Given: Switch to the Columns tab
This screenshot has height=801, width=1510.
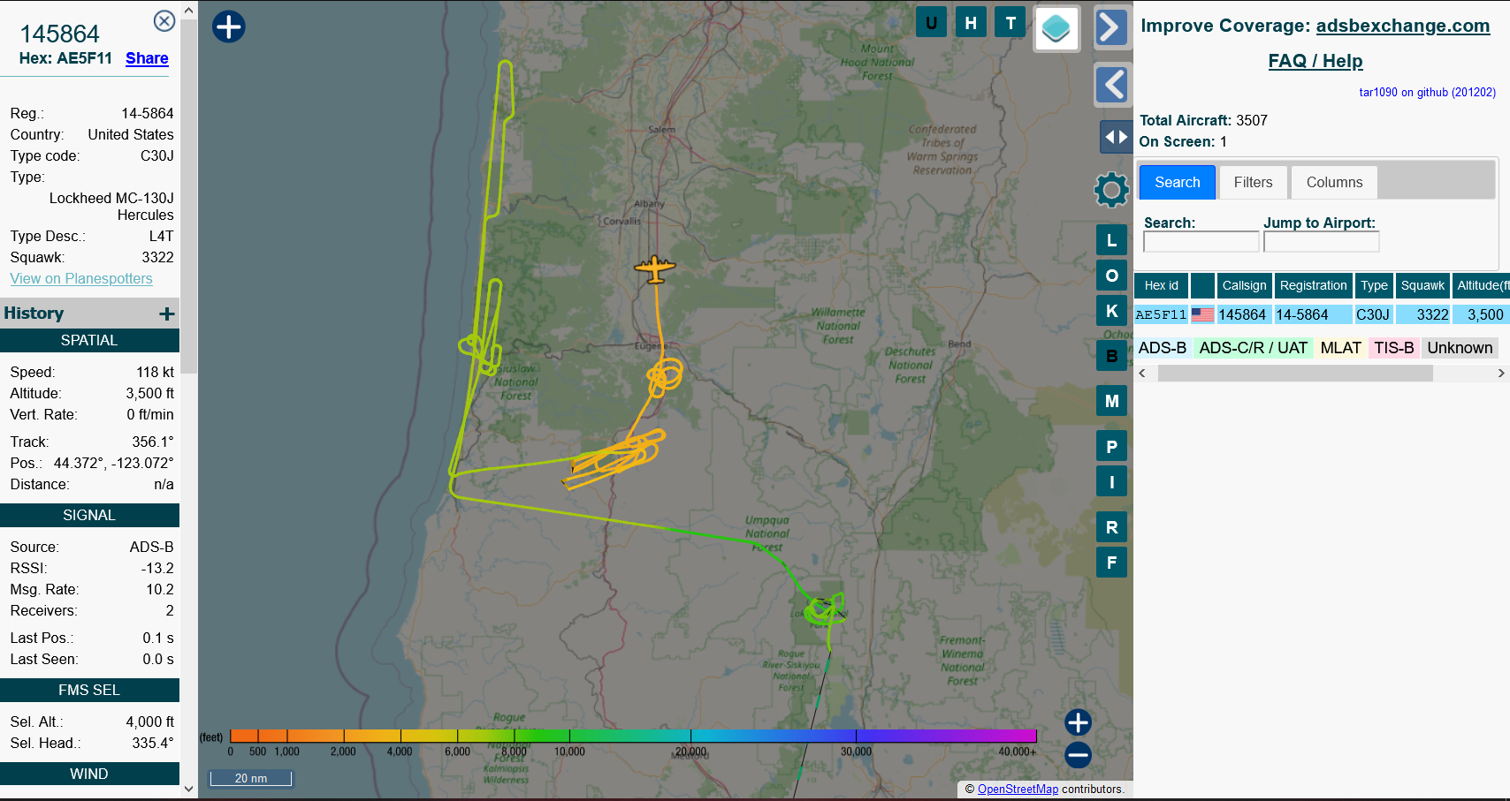Looking at the screenshot, I should [1334, 182].
